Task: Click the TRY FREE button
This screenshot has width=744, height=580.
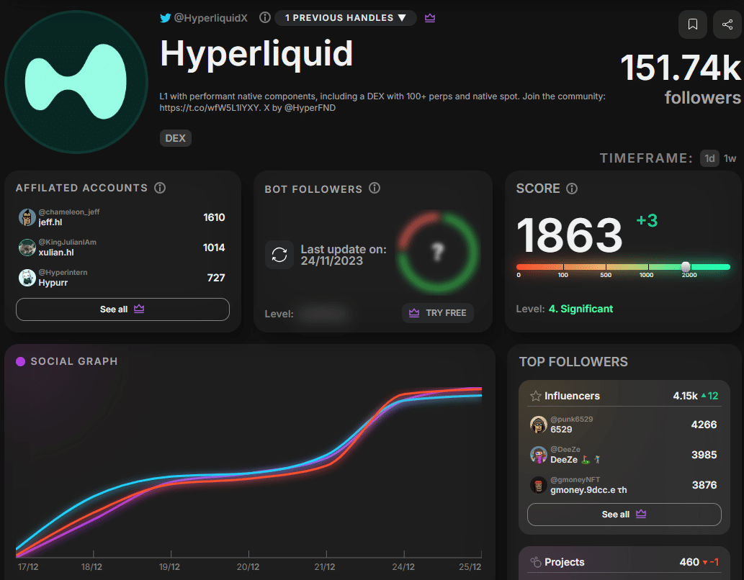Action: point(437,313)
